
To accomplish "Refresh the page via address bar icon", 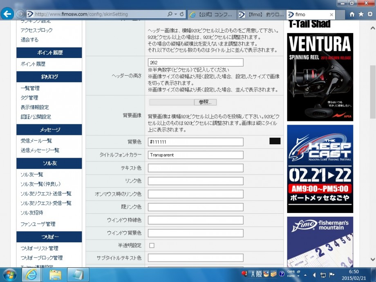I will point(182,14).
